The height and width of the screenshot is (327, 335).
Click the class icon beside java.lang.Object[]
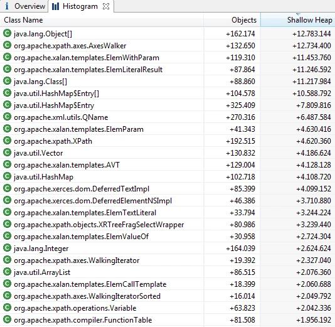click(x=7, y=33)
